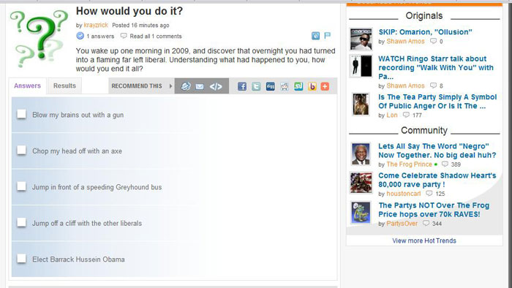The width and height of the screenshot is (512, 288).
Task: Click comment bubble icon showing 389
Action: click(x=445, y=164)
